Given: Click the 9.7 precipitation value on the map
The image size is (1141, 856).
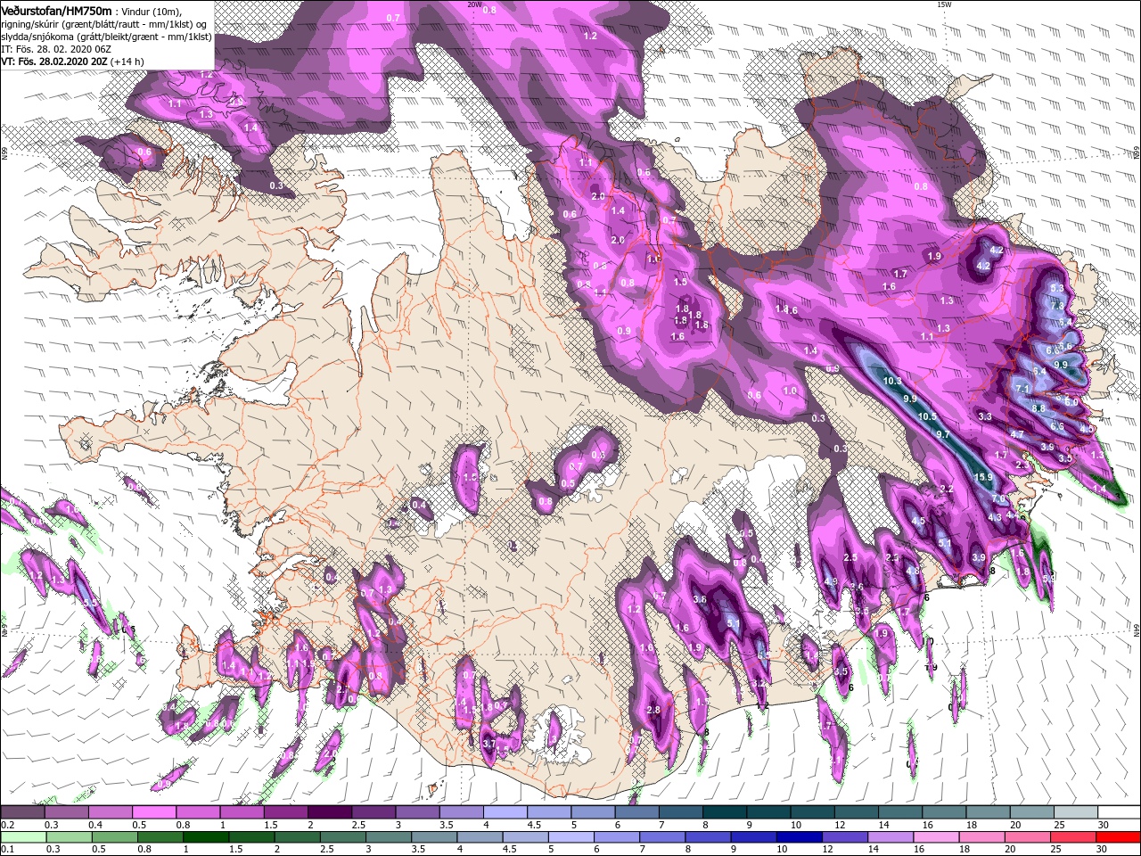Looking at the screenshot, I should point(943,434).
